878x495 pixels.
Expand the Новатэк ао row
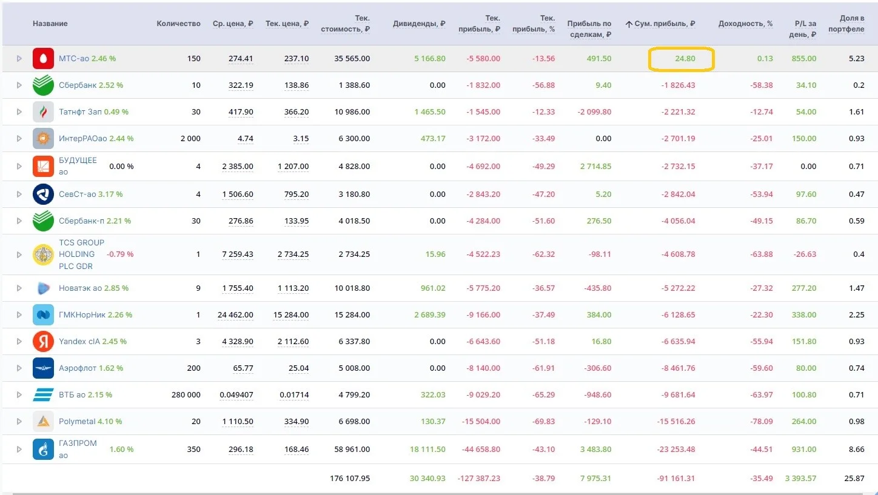19,288
